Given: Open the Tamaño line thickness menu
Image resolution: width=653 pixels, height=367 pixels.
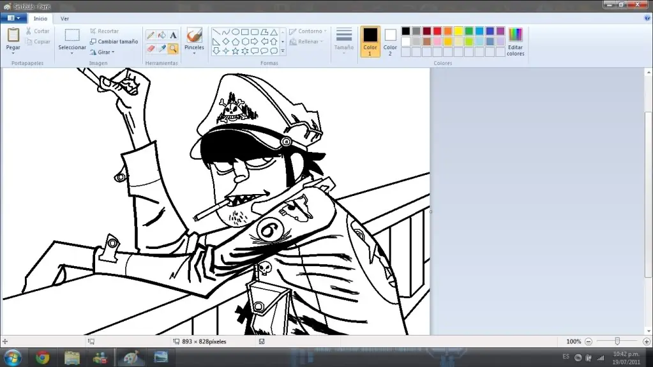Looking at the screenshot, I should pyautogui.click(x=344, y=41).
